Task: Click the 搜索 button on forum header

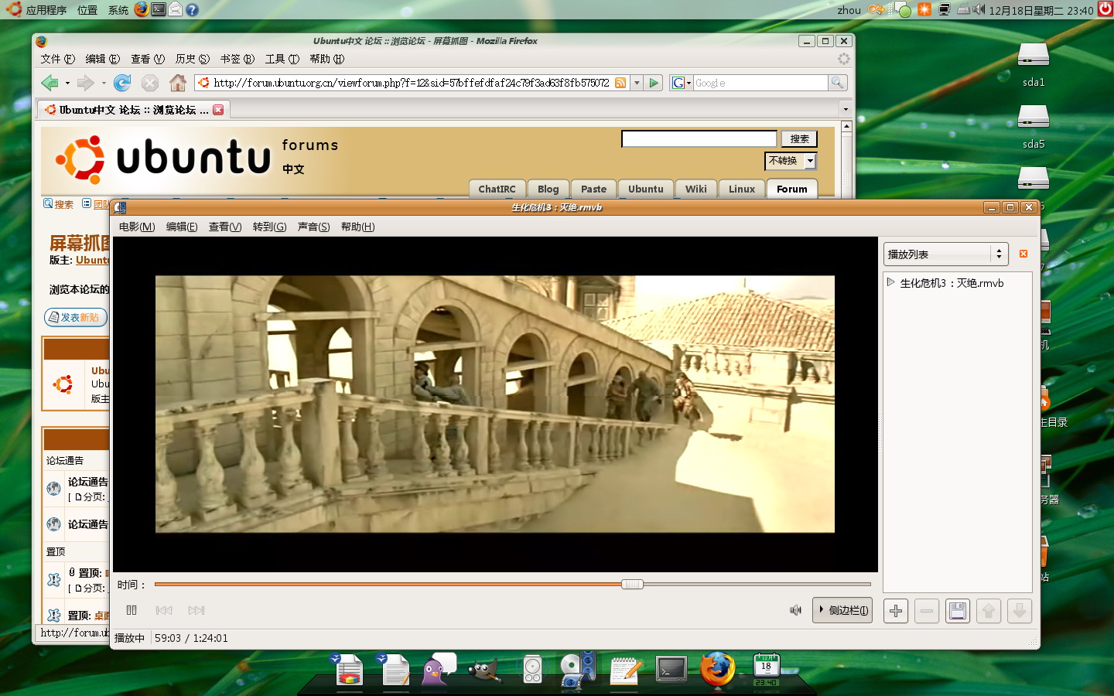Action: (x=799, y=139)
